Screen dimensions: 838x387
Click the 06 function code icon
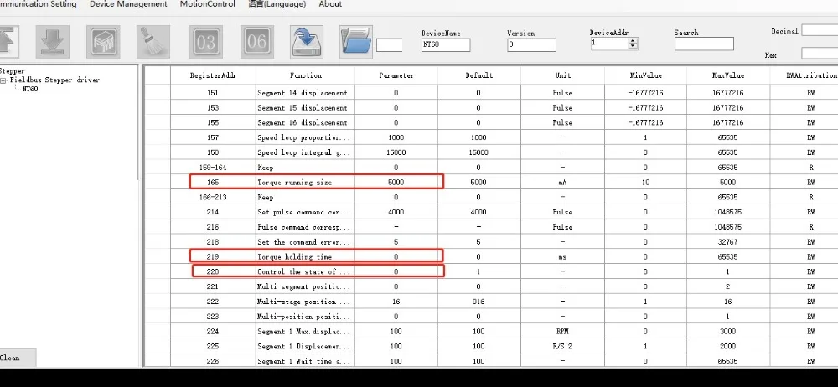pos(257,42)
